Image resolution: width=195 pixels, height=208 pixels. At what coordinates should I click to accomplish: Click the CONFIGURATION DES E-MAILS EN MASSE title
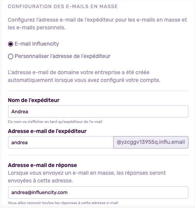tap(63, 7)
